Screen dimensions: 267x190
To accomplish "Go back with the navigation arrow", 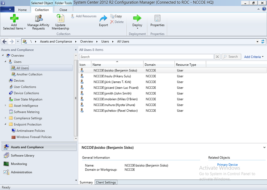I will coord(4,41).
